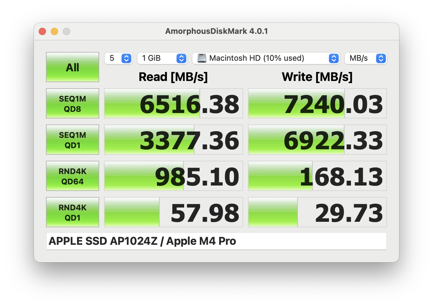Click the RND4K QD64 write value 168.13

pyautogui.click(x=317, y=176)
